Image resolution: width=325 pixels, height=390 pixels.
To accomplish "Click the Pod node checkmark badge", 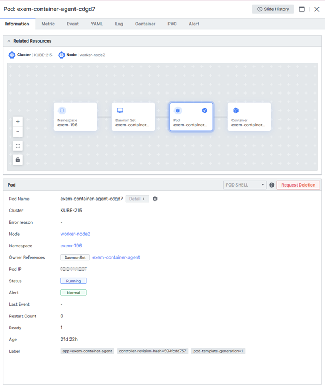I will pos(205,110).
